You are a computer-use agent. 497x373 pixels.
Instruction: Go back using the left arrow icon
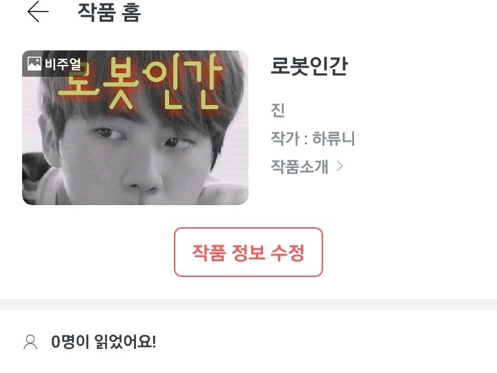38,12
